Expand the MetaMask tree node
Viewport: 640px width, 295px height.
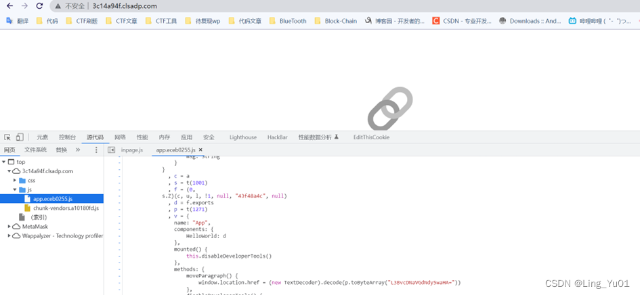tap(9, 227)
